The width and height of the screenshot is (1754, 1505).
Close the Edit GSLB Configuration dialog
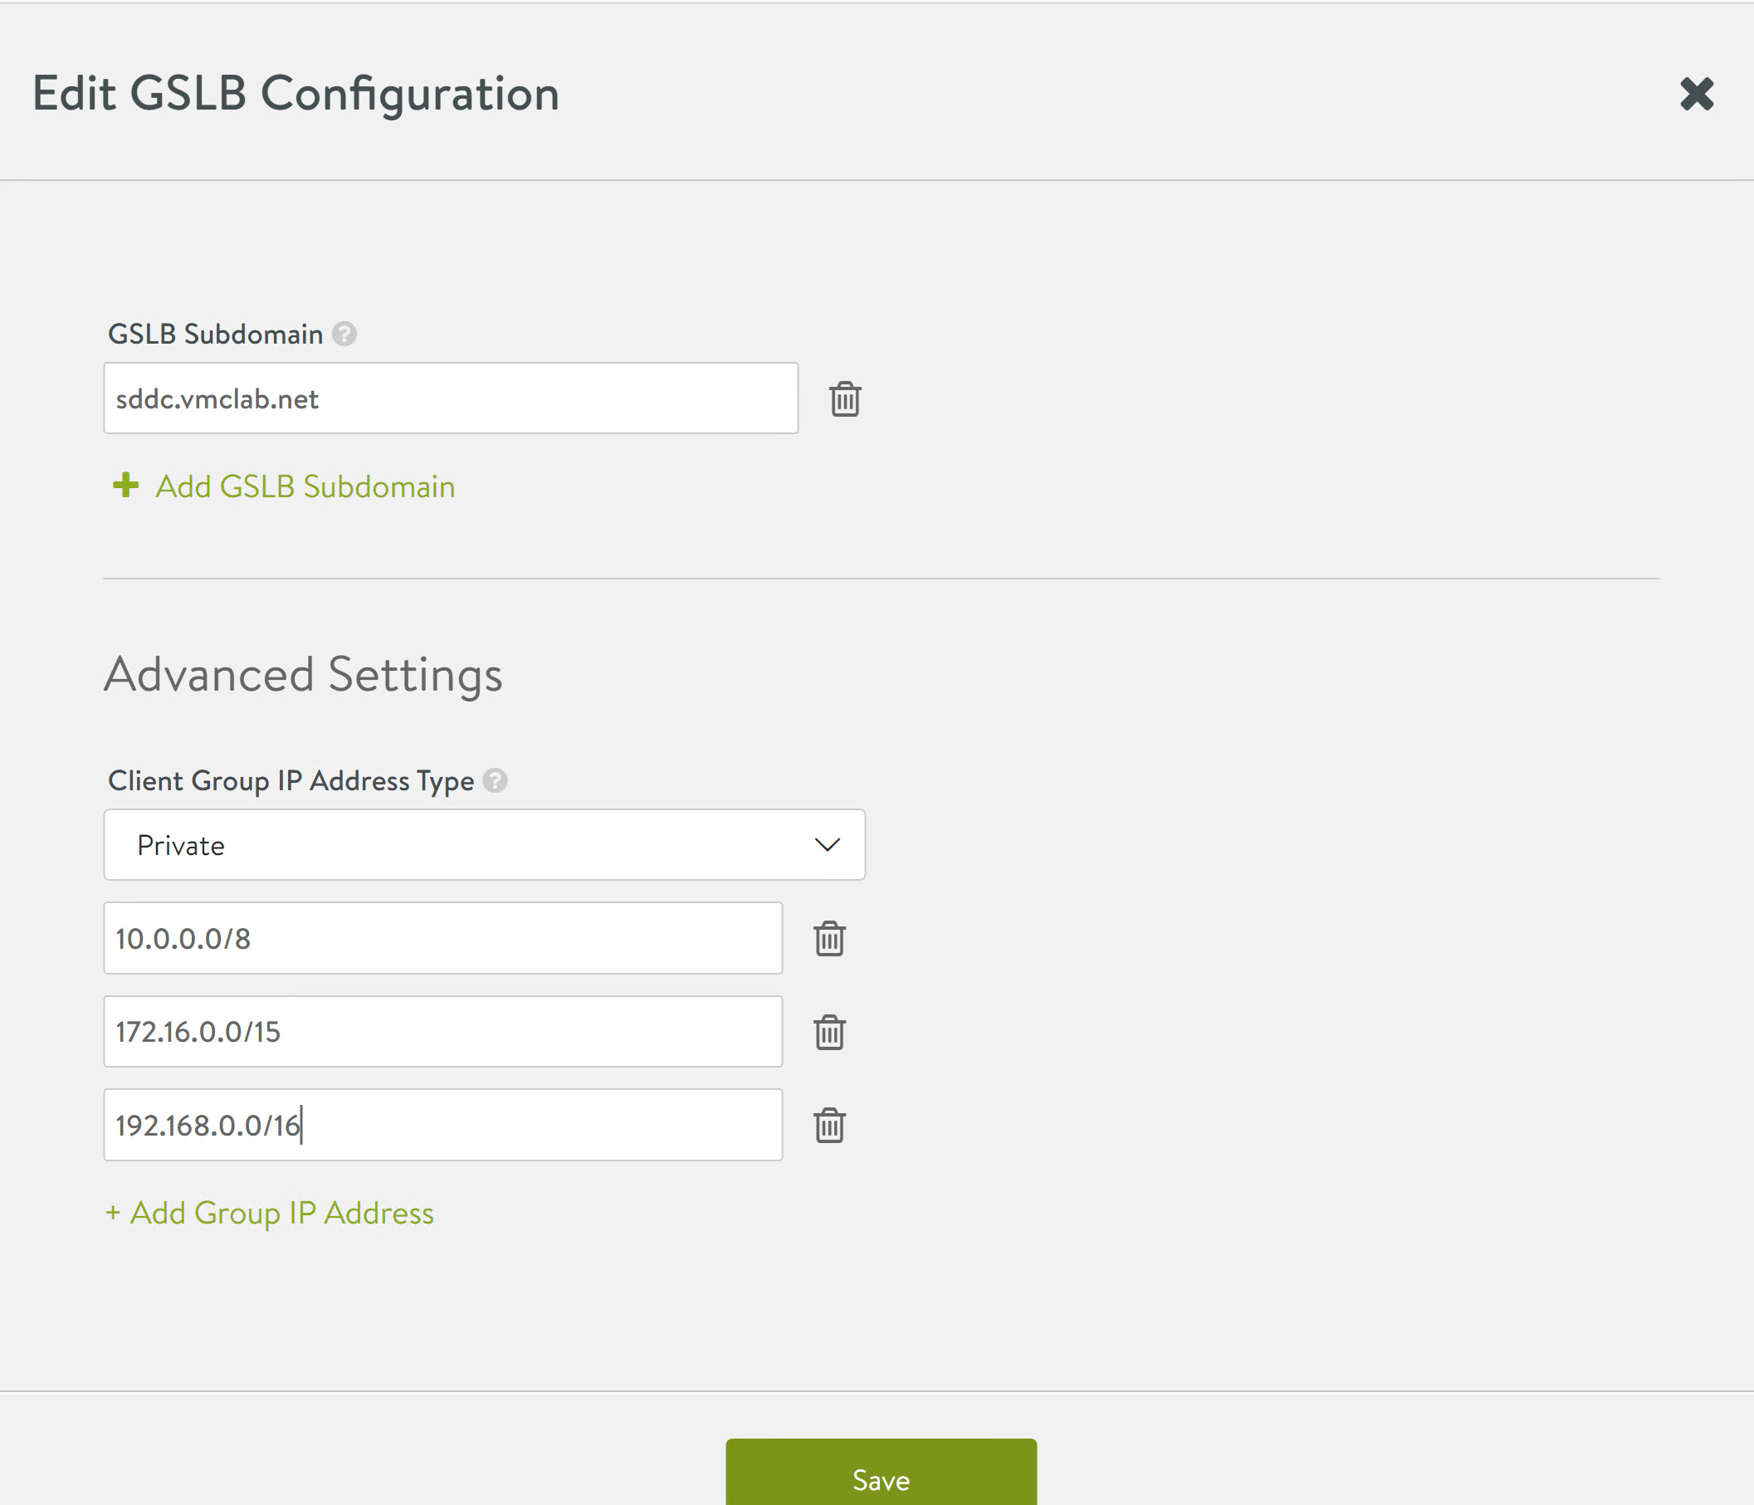point(1696,94)
